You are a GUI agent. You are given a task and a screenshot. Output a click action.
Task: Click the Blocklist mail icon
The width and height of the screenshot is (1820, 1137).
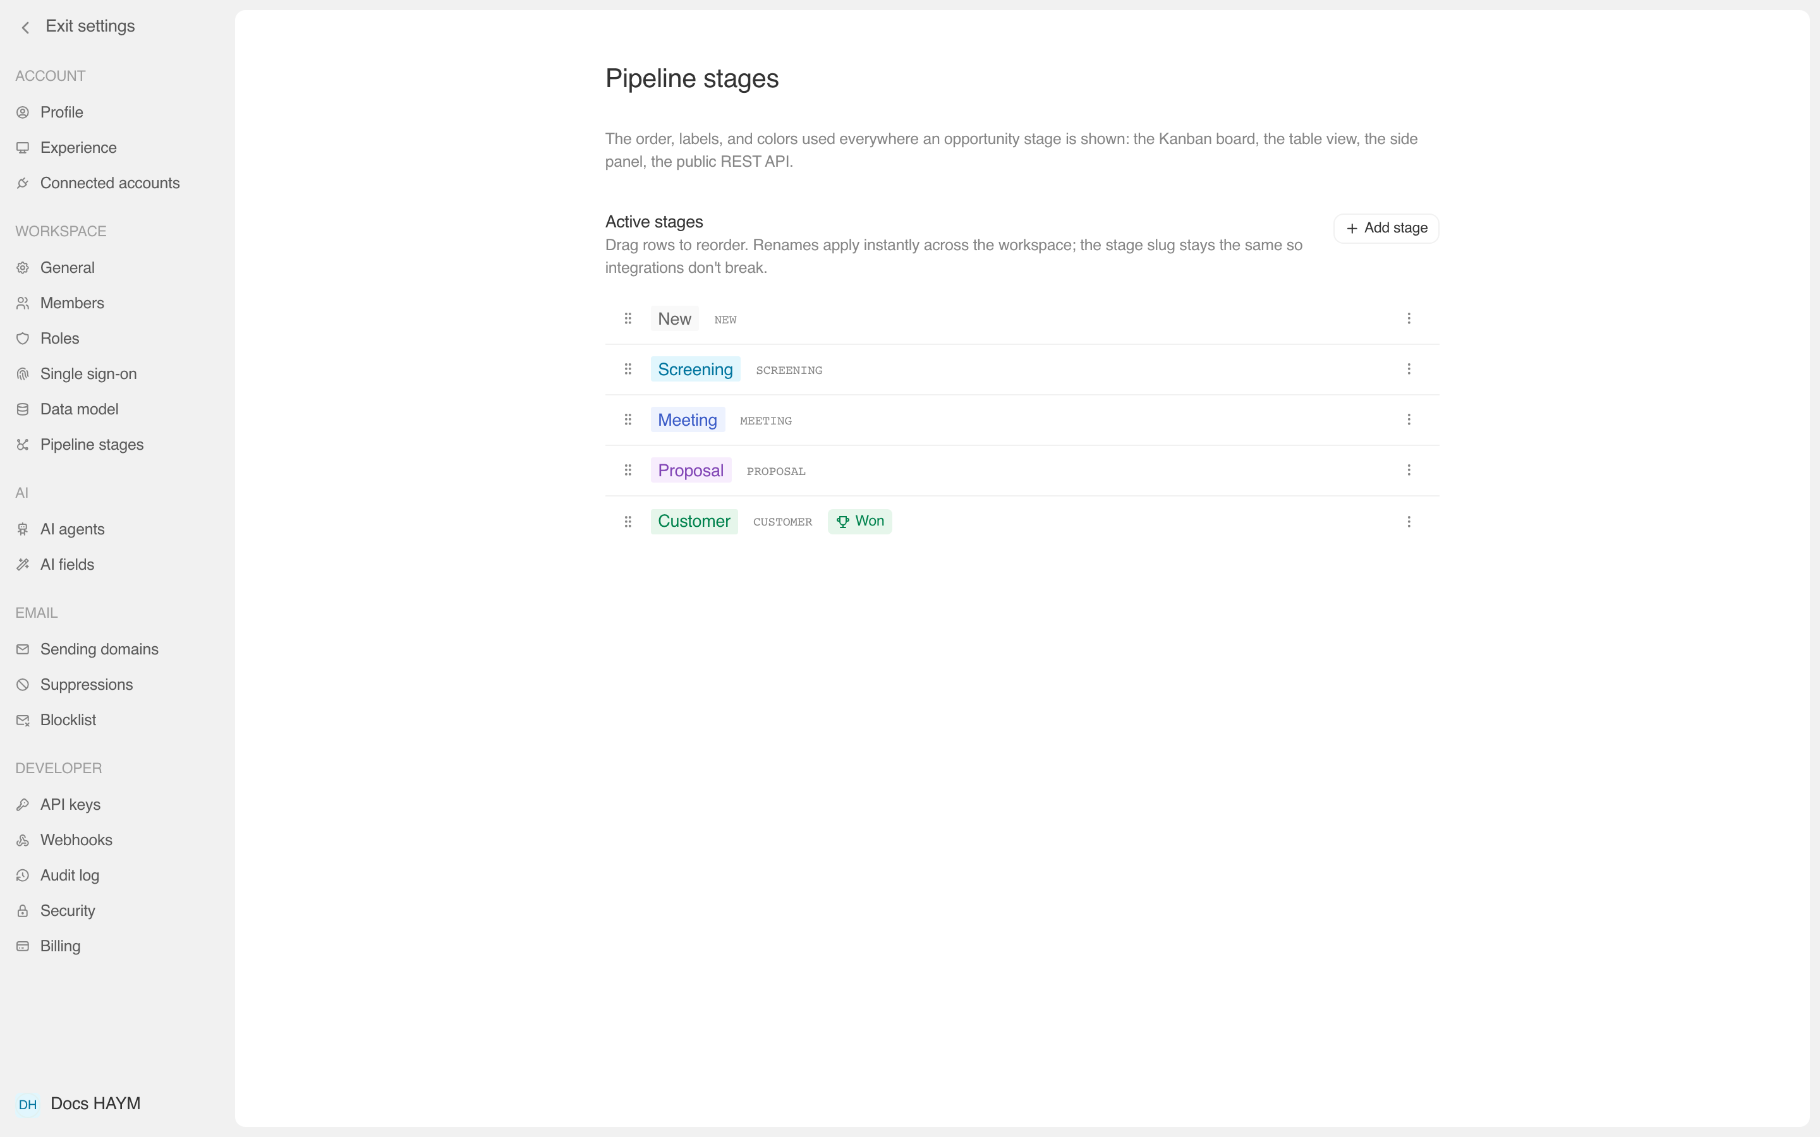tap(23, 719)
